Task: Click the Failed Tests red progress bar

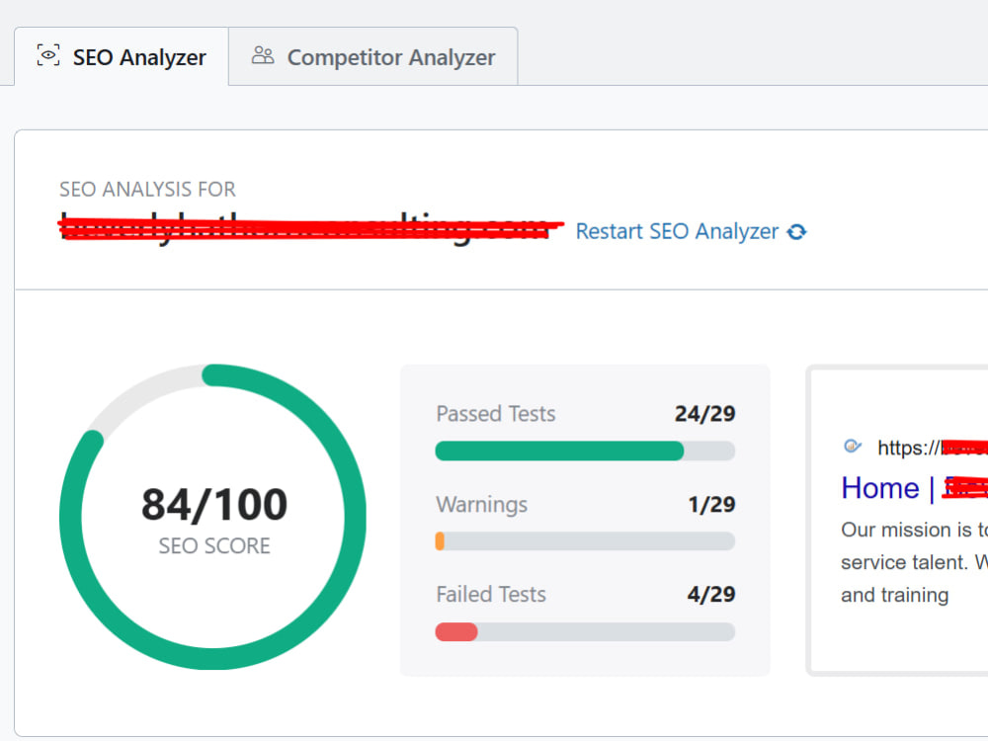Action: click(x=585, y=632)
